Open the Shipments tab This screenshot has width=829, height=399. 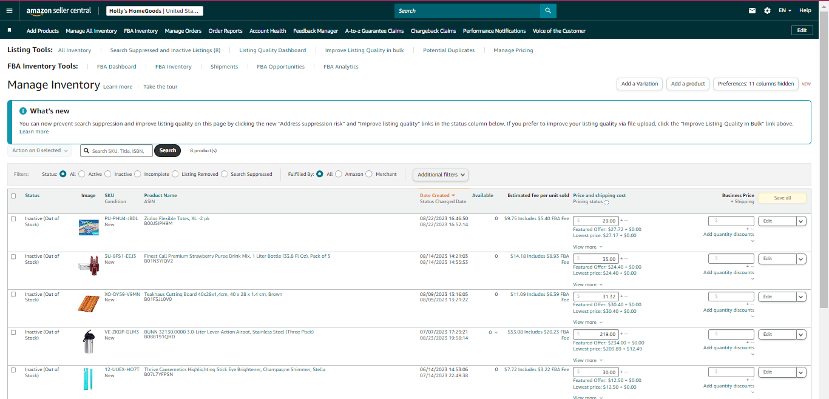224,67
